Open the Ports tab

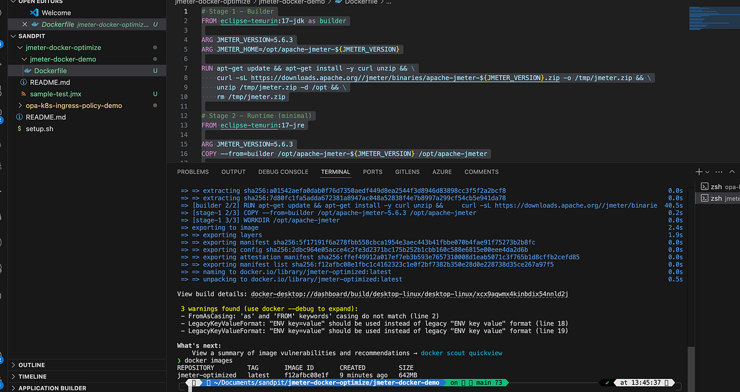point(372,172)
